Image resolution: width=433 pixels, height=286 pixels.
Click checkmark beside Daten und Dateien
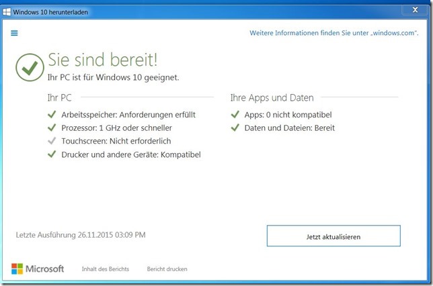click(235, 128)
